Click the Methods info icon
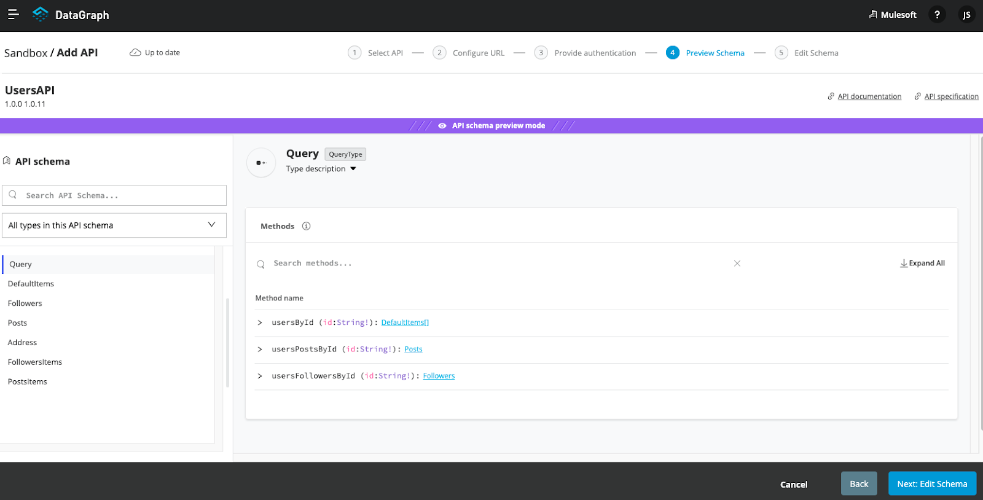 tap(306, 226)
